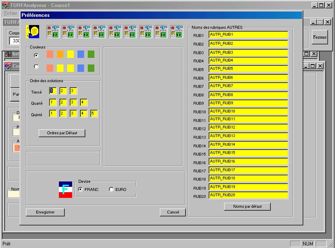Pick the green swatch in the first color row

coord(91,54)
